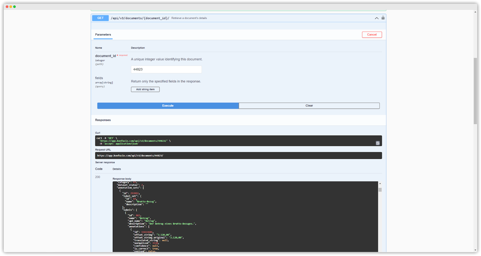Click the macOS green maximize button
Viewport: 481px width, 256px height.
[14, 7]
